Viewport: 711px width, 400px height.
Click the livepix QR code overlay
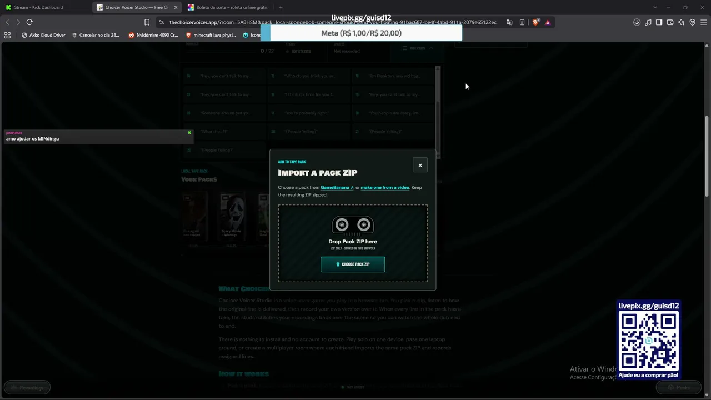pos(649,340)
